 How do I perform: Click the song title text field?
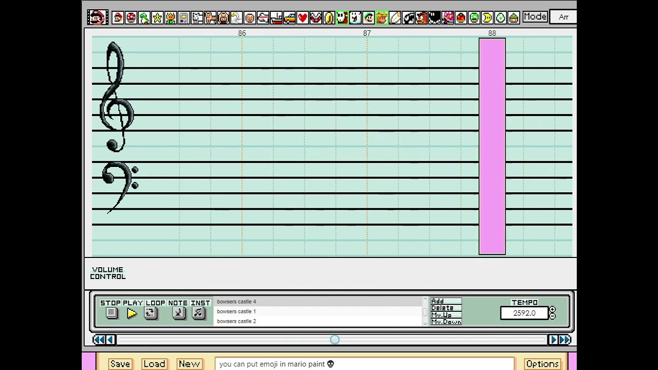point(364,364)
